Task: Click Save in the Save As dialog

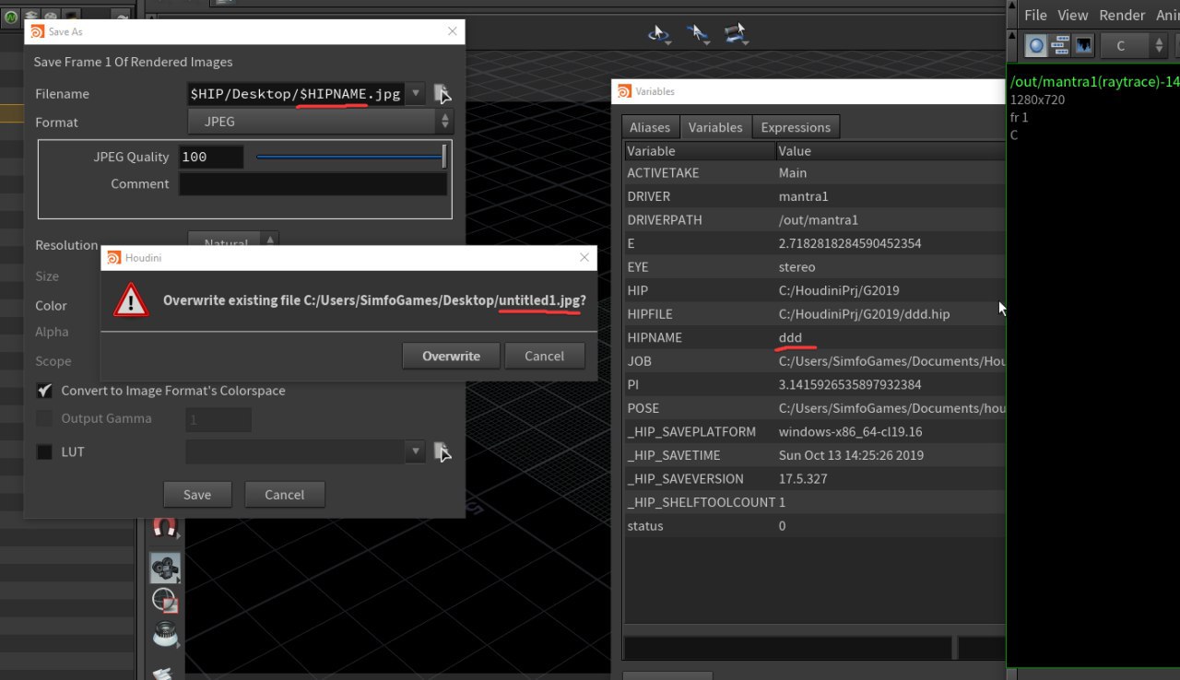Action: pyautogui.click(x=197, y=495)
